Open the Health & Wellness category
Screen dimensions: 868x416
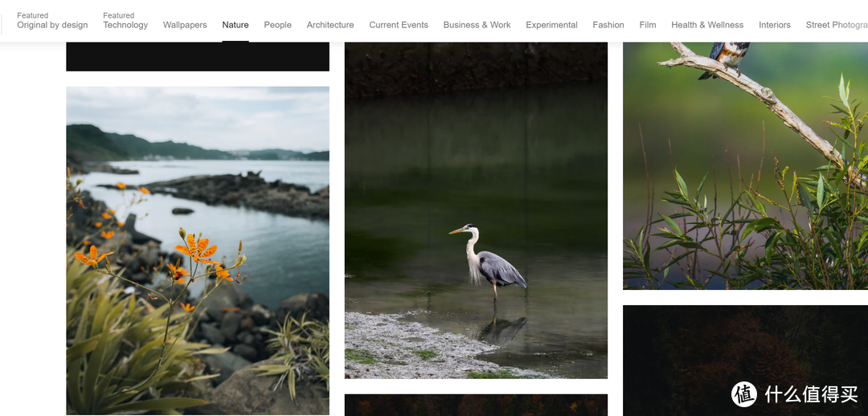pos(707,25)
